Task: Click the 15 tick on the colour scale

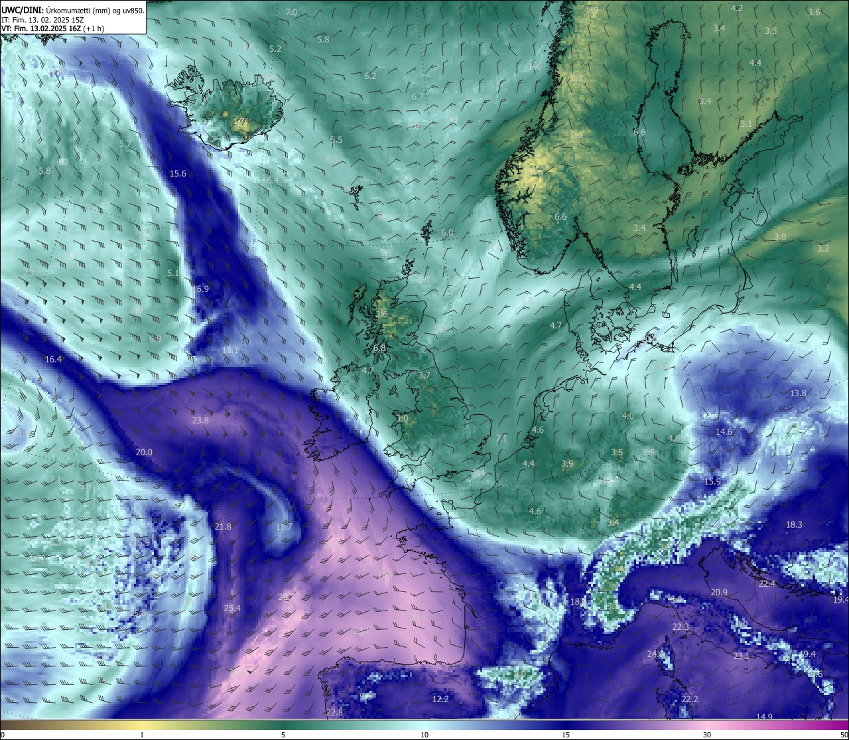Action: coord(566,735)
